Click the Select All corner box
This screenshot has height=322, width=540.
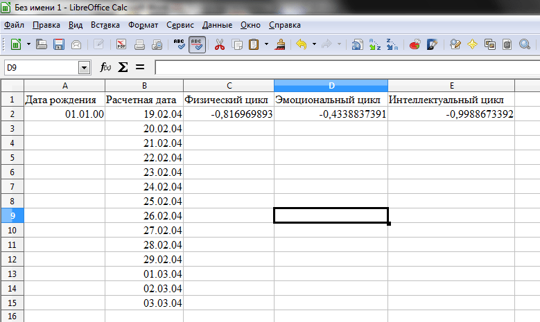(12, 86)
